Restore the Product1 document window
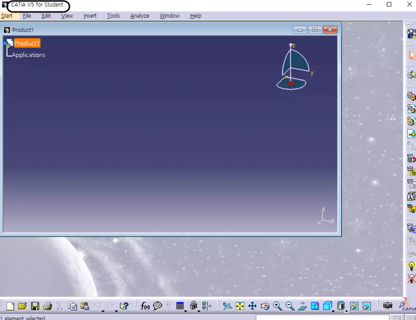This screenshot has width=416, height=320. coord(315,30)
